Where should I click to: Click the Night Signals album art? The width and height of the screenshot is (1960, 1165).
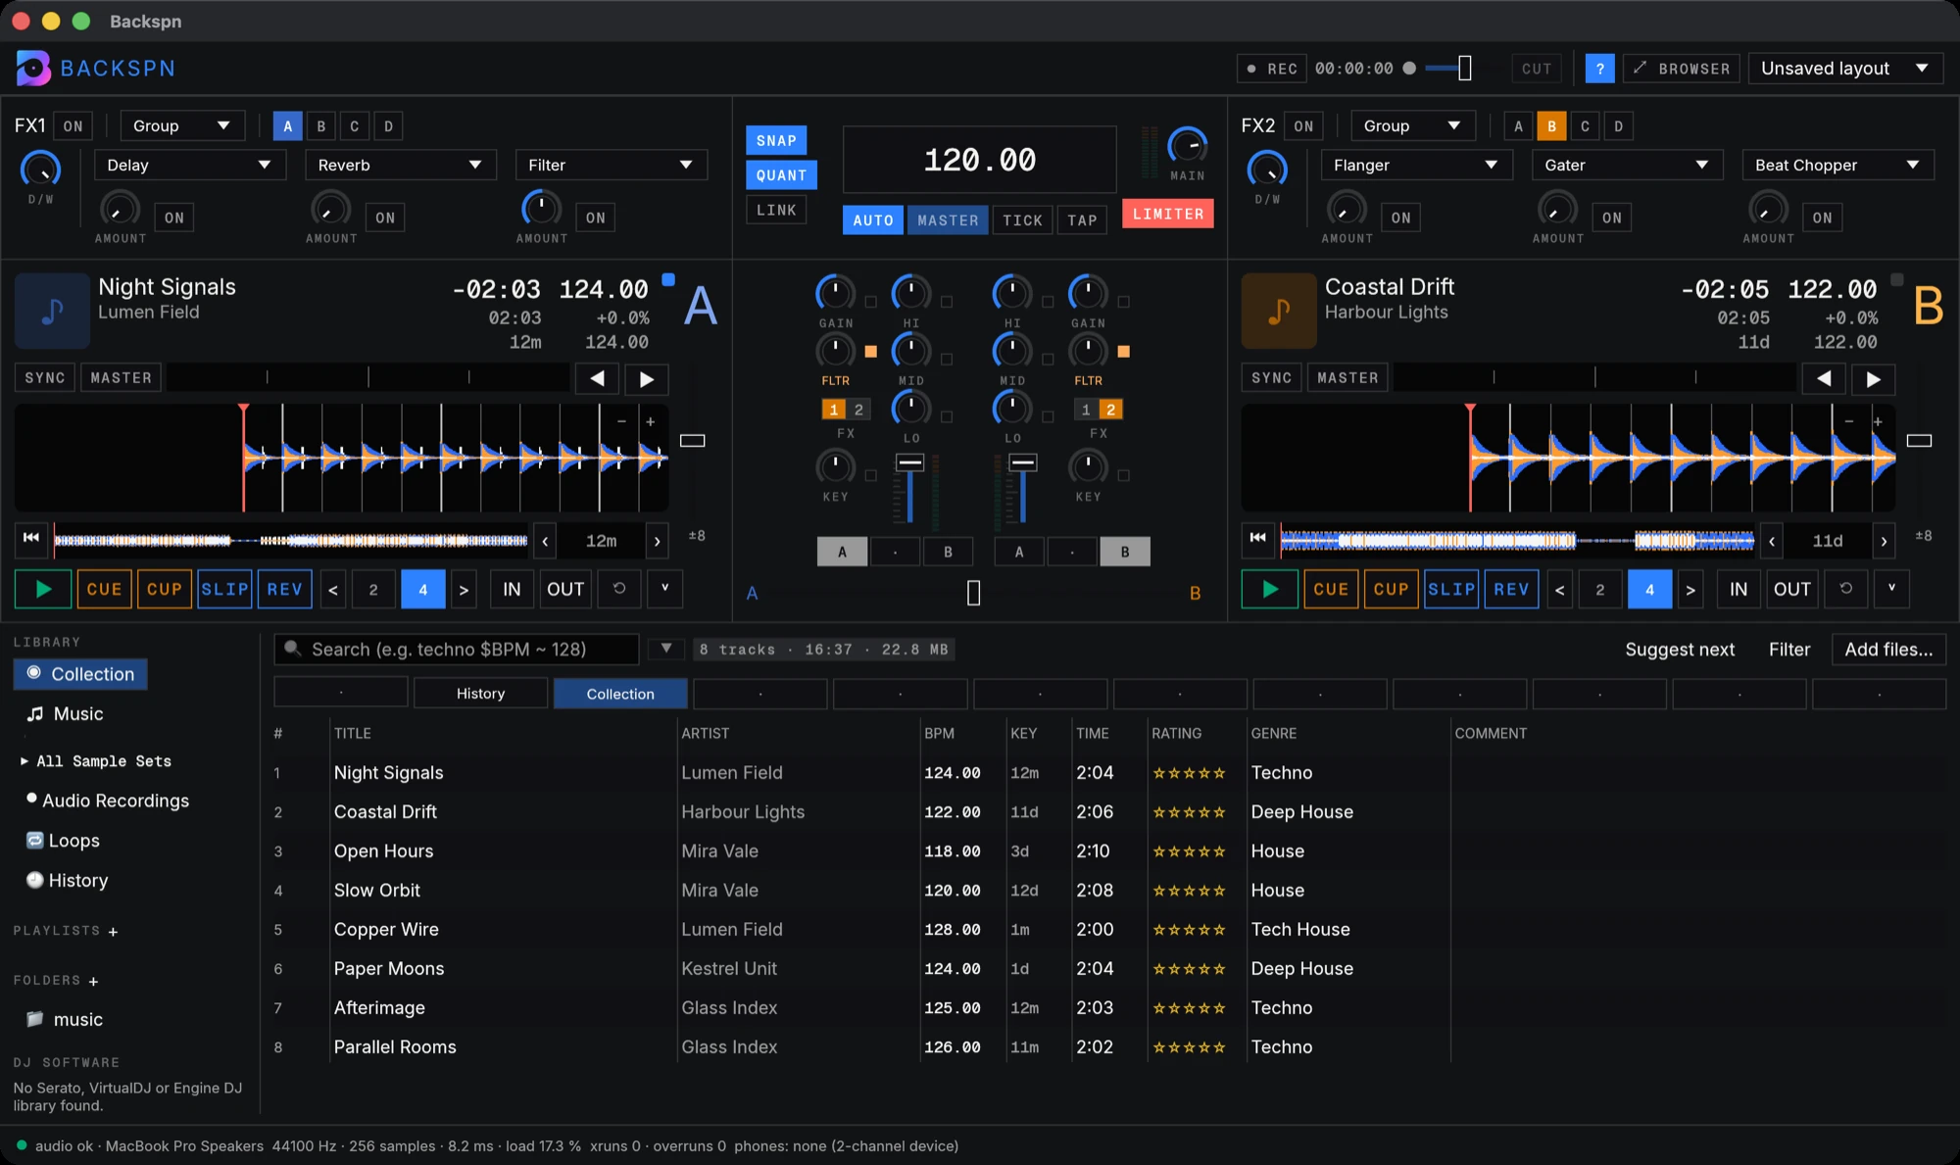click(x=53, y=311)
